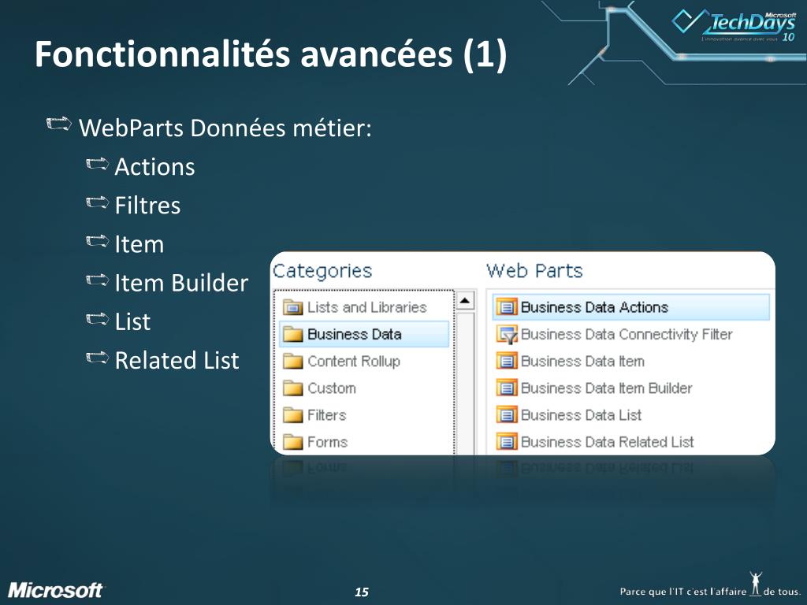Click the Categories heading
This screenshot has height=605, width=807.
tap(322, 271)
